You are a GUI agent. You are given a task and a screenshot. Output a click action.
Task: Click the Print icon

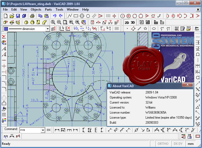click(x=32, y=16)
